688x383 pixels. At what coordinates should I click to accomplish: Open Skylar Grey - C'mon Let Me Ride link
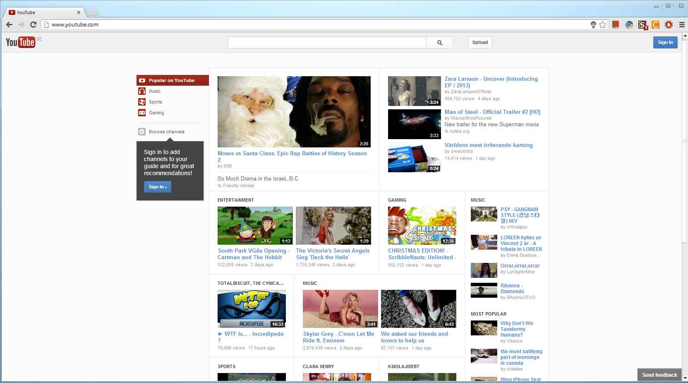pos(338,337)
